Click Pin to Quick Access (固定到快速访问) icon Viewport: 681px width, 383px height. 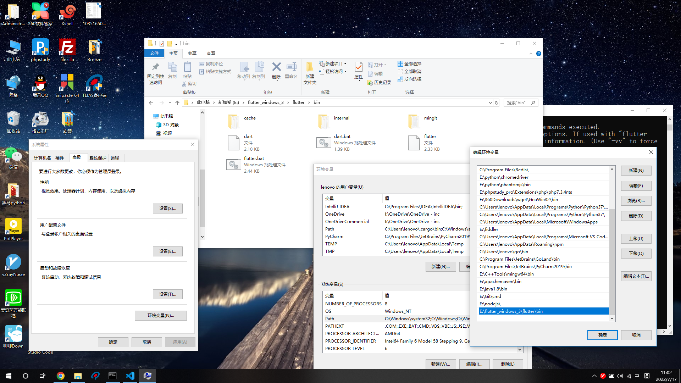pos(155,67)
